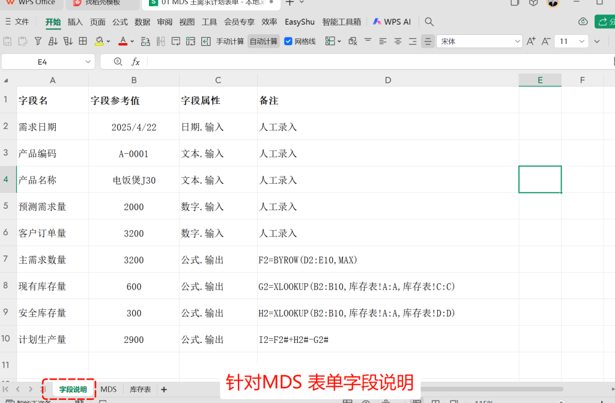Image resolution: width=615 pixels, height=403 pixels.
Task: Click cell containing 电饭煲J30
Action: point(134,180)
